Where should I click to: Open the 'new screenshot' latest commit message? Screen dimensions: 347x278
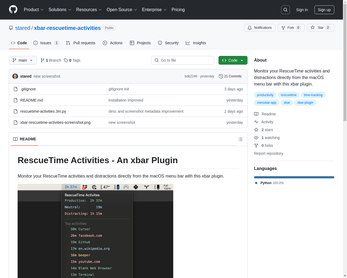(47, 76)
